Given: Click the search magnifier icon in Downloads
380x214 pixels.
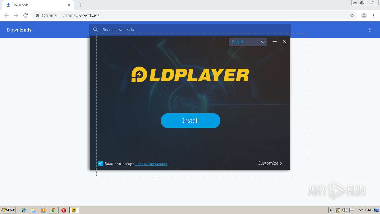Looking at the screenshot, I should pyautogui.click(x=96, y=29).
